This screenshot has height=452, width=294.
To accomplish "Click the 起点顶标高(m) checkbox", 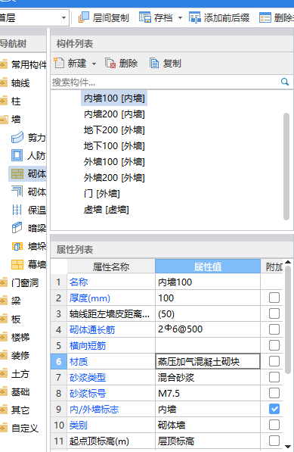I will pyautogui.click(x=274, y=441).
